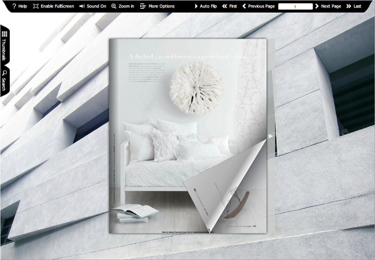Start Auto Flip playback

pyautogui.click(x=206, y=6)
